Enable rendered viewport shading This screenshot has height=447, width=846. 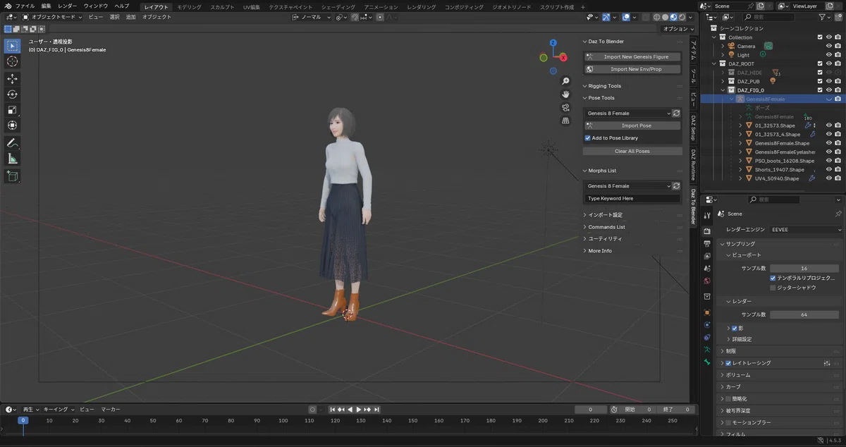(682, 17)
